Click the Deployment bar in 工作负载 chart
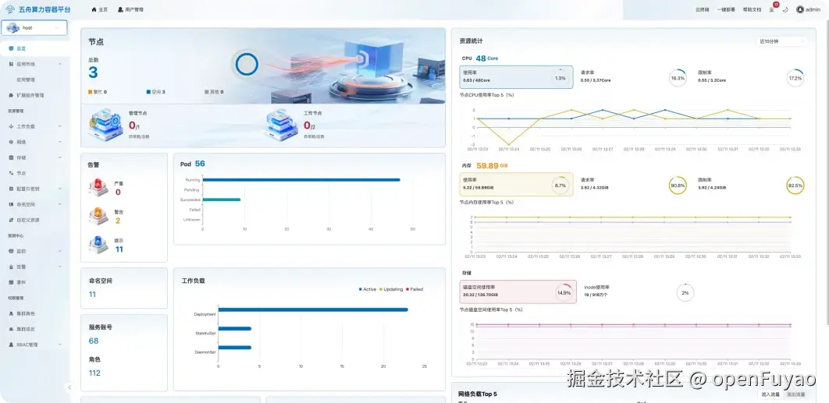 313,309
